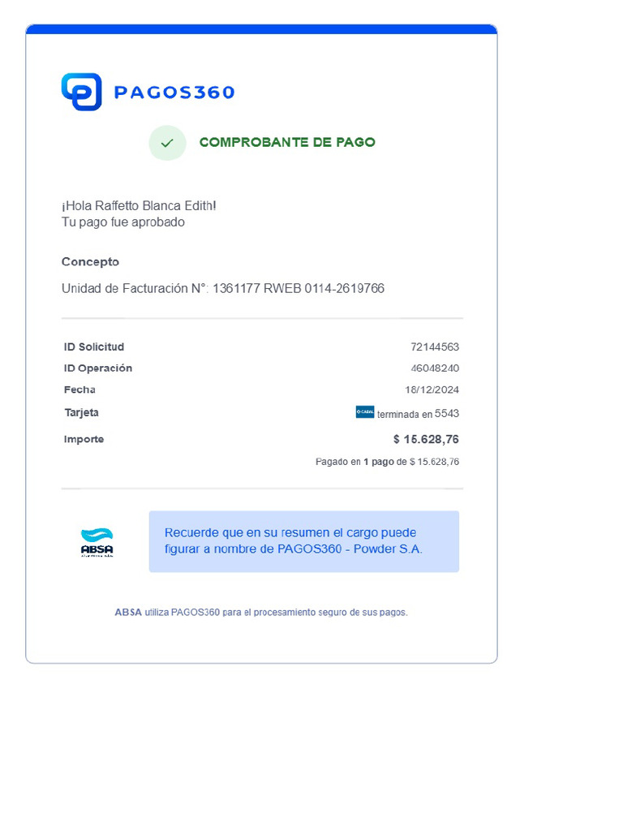Click the blue bar atop the receipt
The width and height of the screenshot is (623, 831).
pyautogui.click(x=261, y=29)
